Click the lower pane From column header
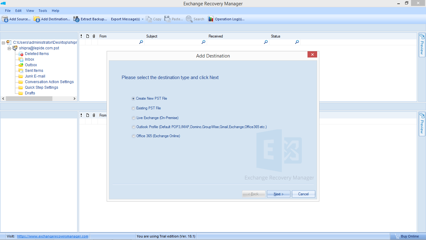The width and height of the screenshot is (426, 240). click(x=102, y=115)
